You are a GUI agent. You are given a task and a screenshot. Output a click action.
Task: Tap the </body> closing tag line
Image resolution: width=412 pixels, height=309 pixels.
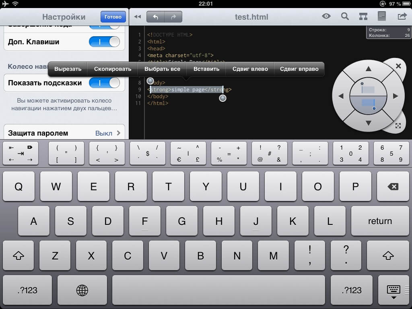coord(158,97)
